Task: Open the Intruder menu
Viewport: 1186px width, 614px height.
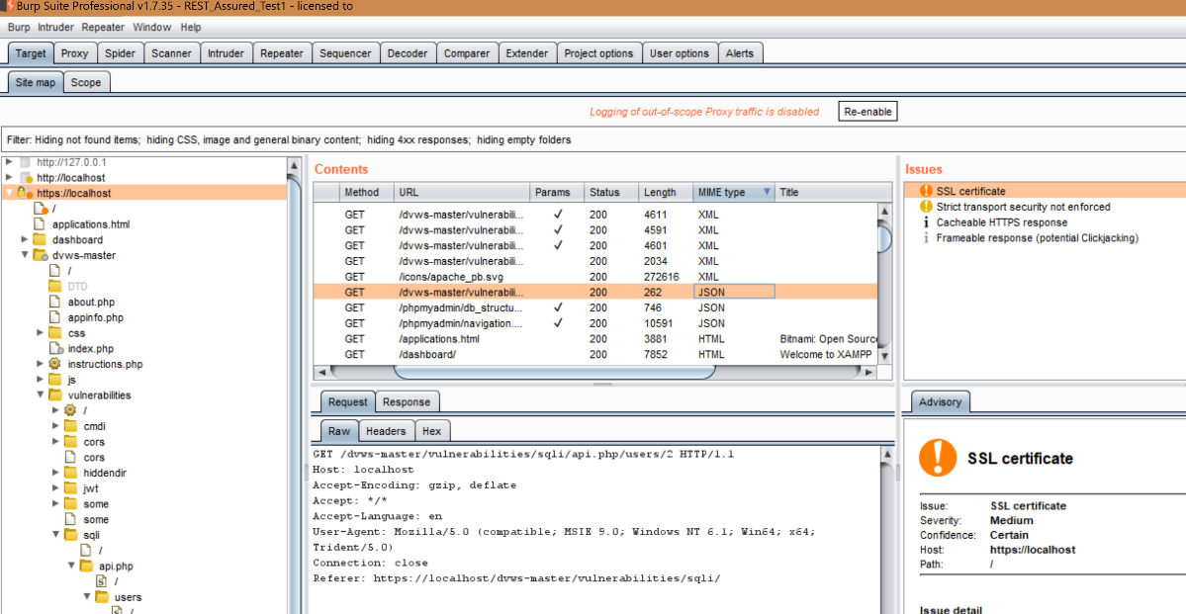Action: [56, 28]
